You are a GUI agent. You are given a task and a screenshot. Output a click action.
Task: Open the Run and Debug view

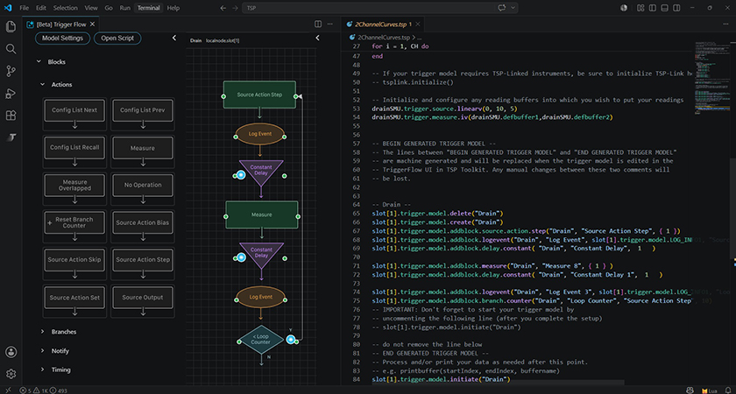pos(11,94)
